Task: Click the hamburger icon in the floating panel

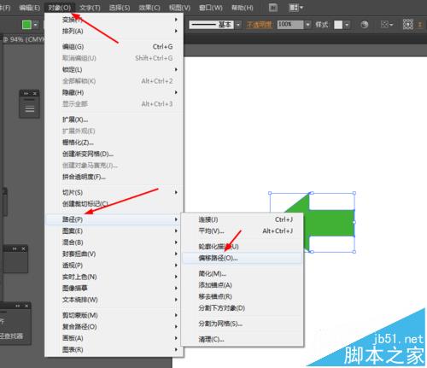Action: pos(30,108)
